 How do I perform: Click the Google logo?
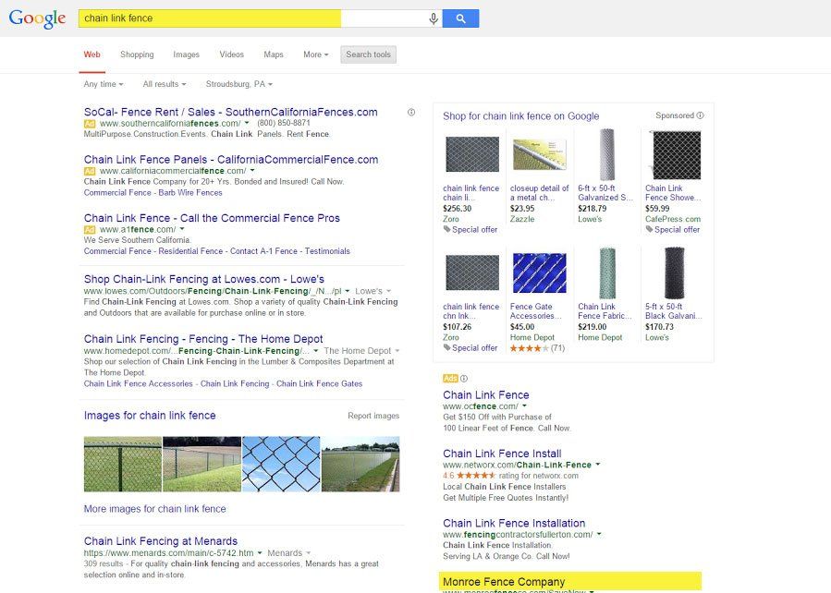pyautogui.click(x=37, y=18)
